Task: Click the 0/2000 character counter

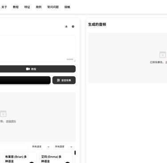Action: coord(70,59)
